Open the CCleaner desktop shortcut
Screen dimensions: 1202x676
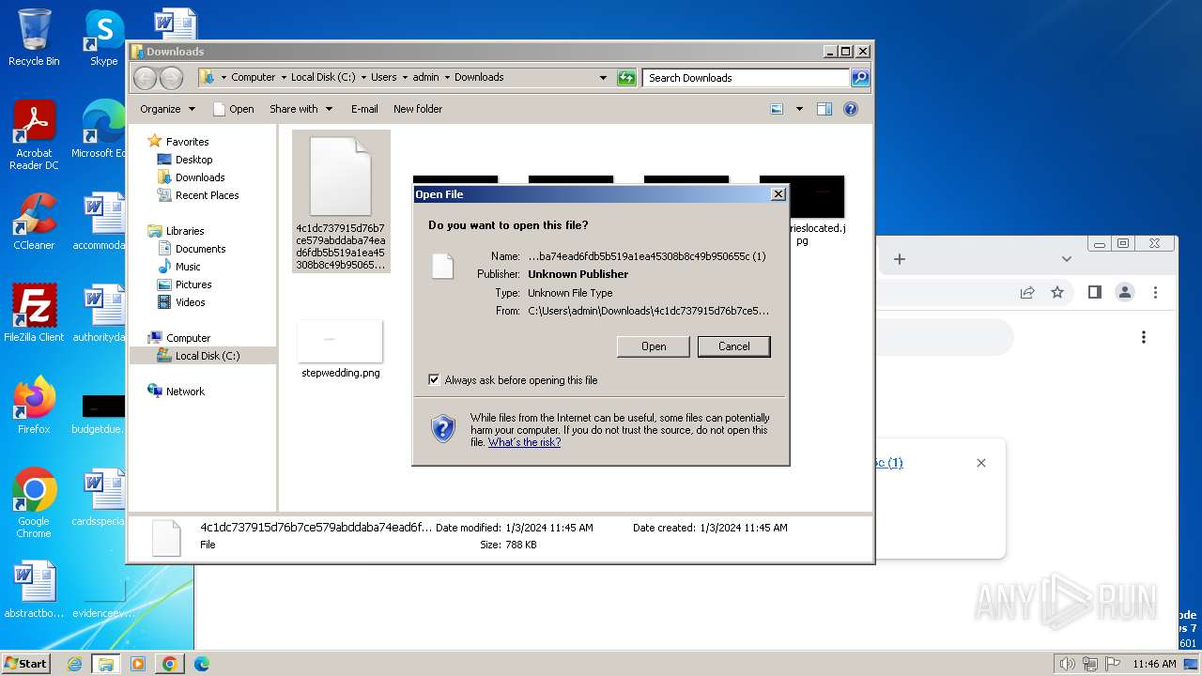pyautogui.click(x=34, y=221)
